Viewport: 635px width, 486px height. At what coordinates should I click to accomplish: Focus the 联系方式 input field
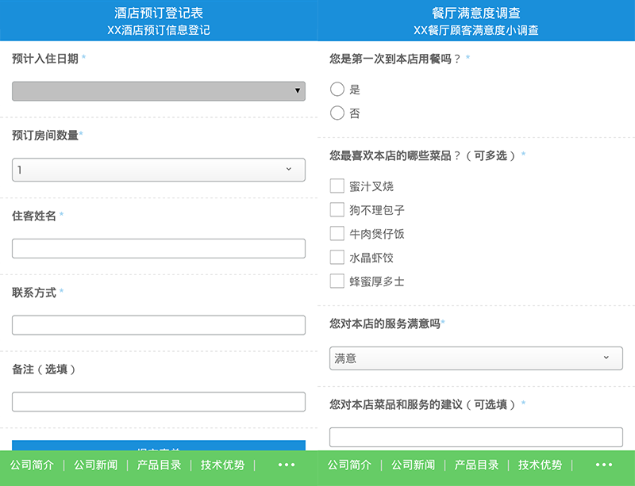(159, 325)
